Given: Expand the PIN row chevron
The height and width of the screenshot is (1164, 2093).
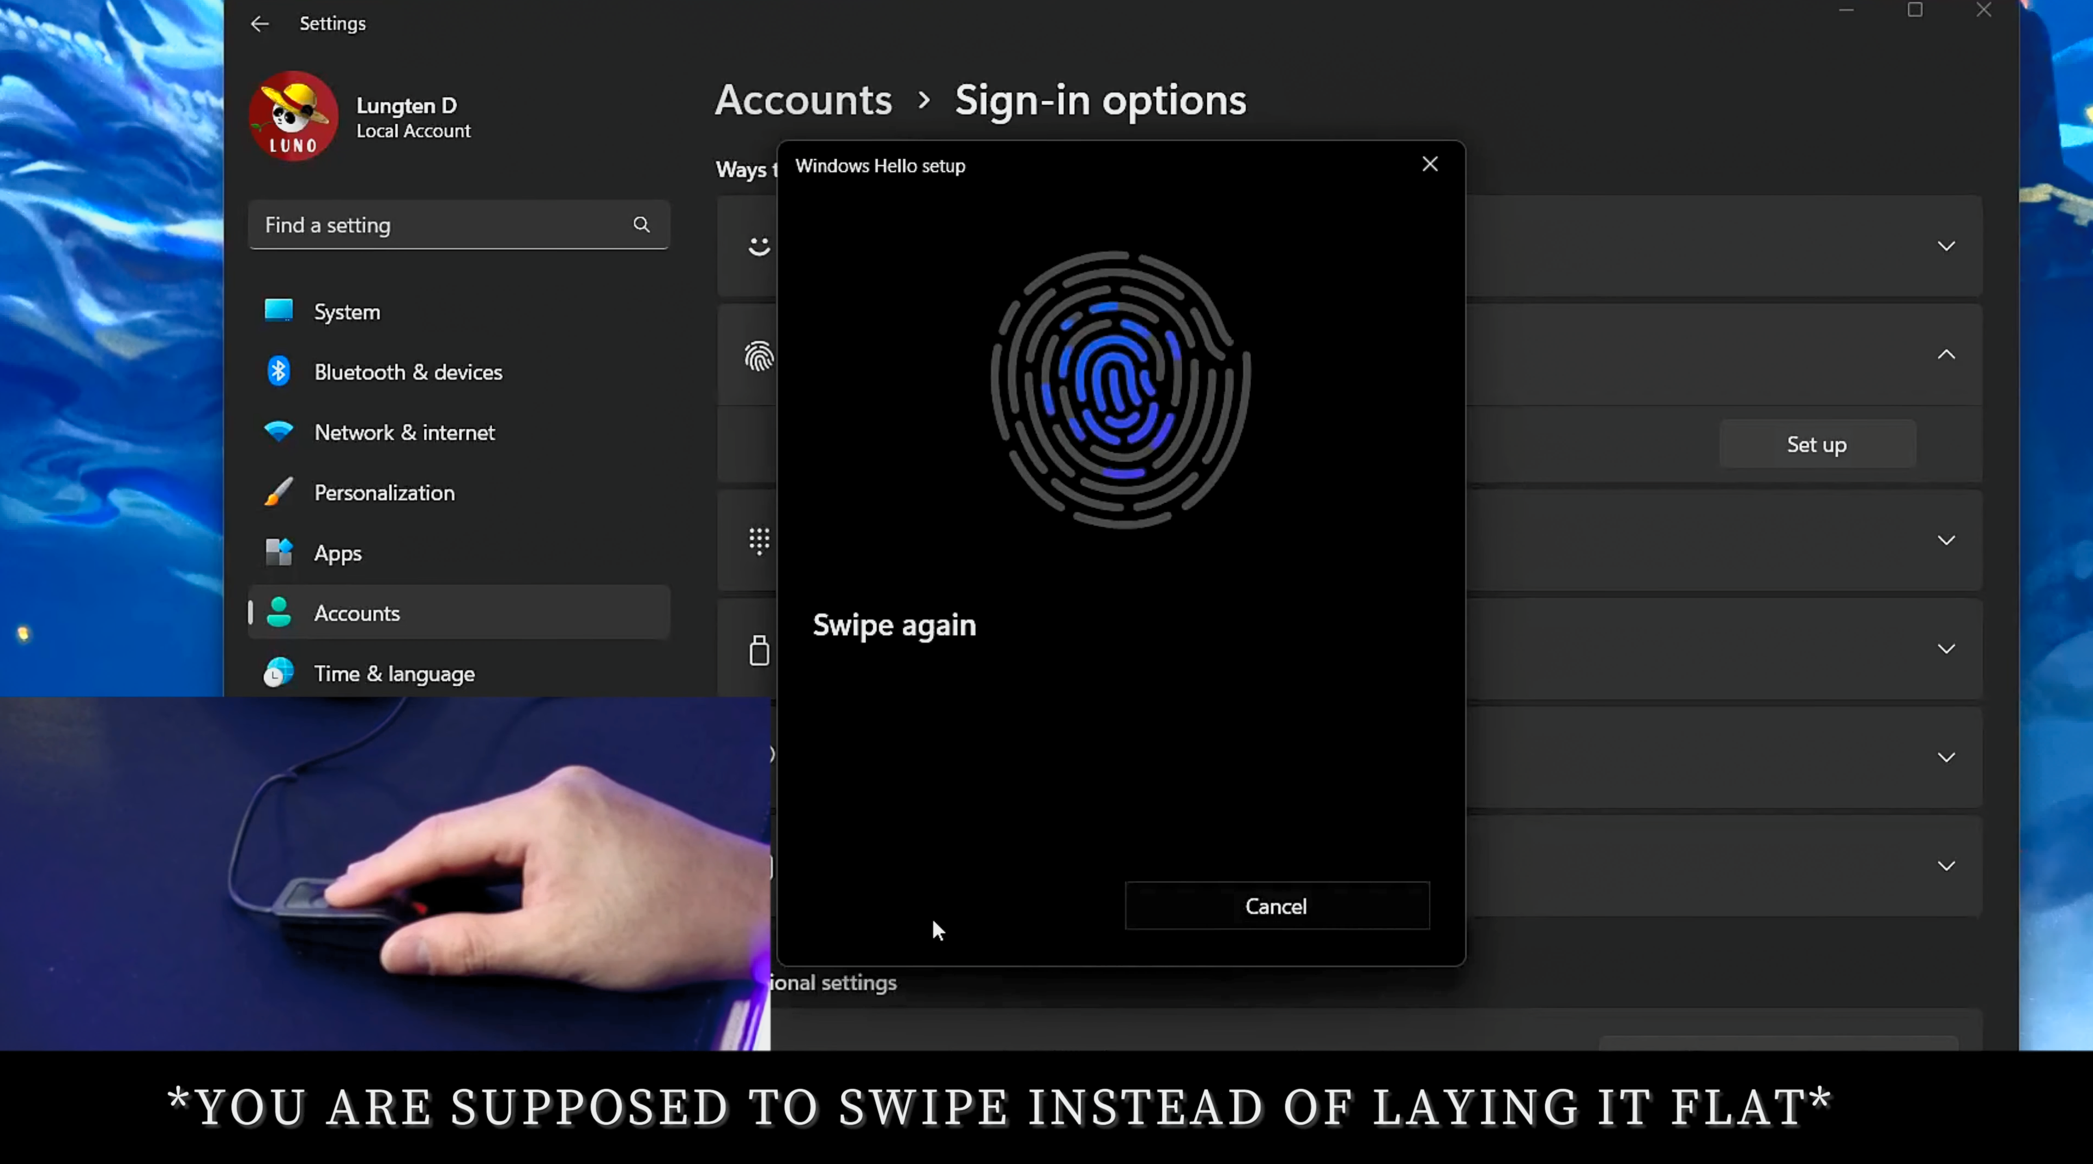Looking at the screenshot, I should tap(1946, 540).
